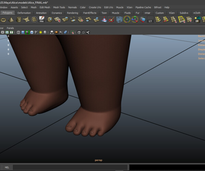Viewport: 205px width, 171px height.
Task: Toggle the grid display in panel toolbar
Action: click(3, 32)
